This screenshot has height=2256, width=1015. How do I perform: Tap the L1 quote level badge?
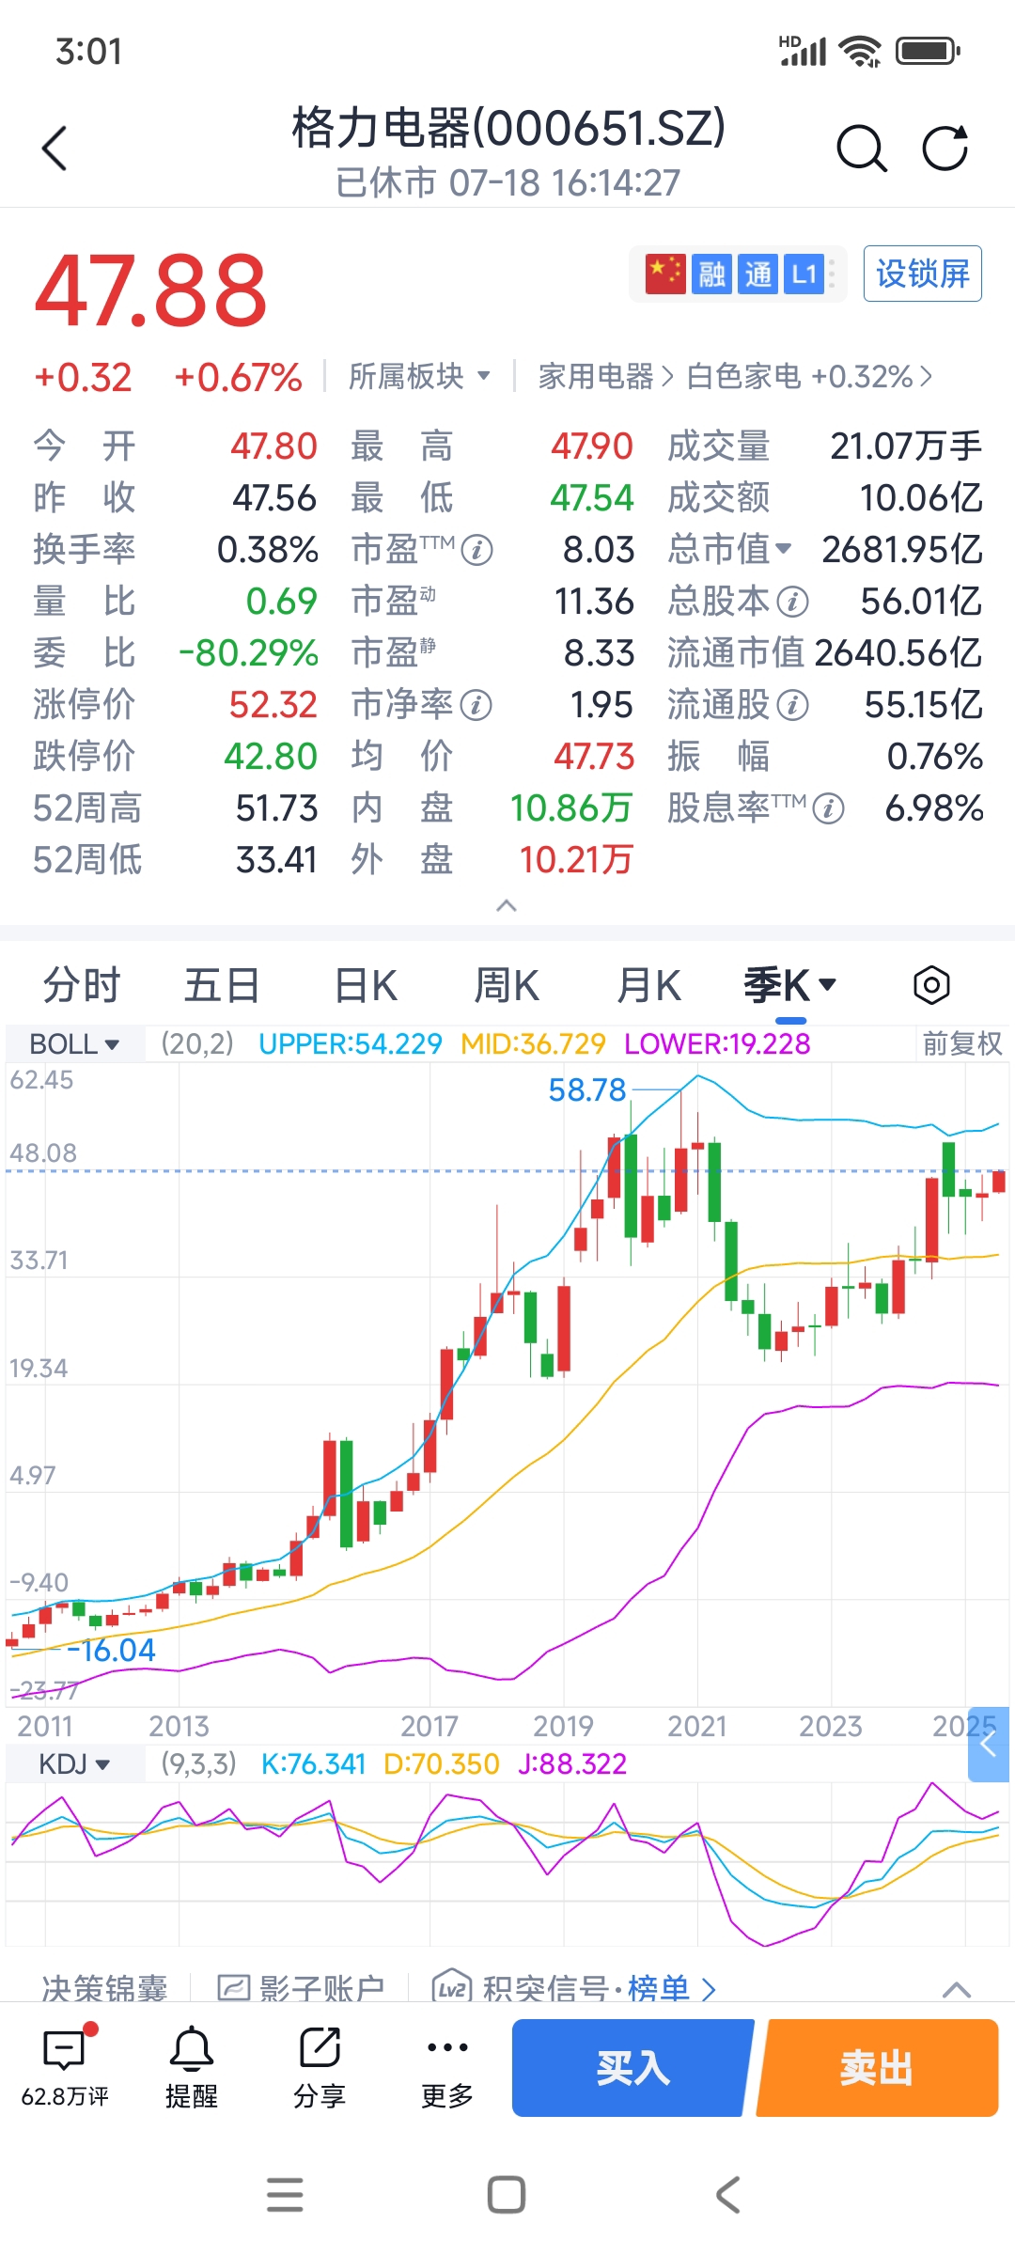(x=804, y=274)
